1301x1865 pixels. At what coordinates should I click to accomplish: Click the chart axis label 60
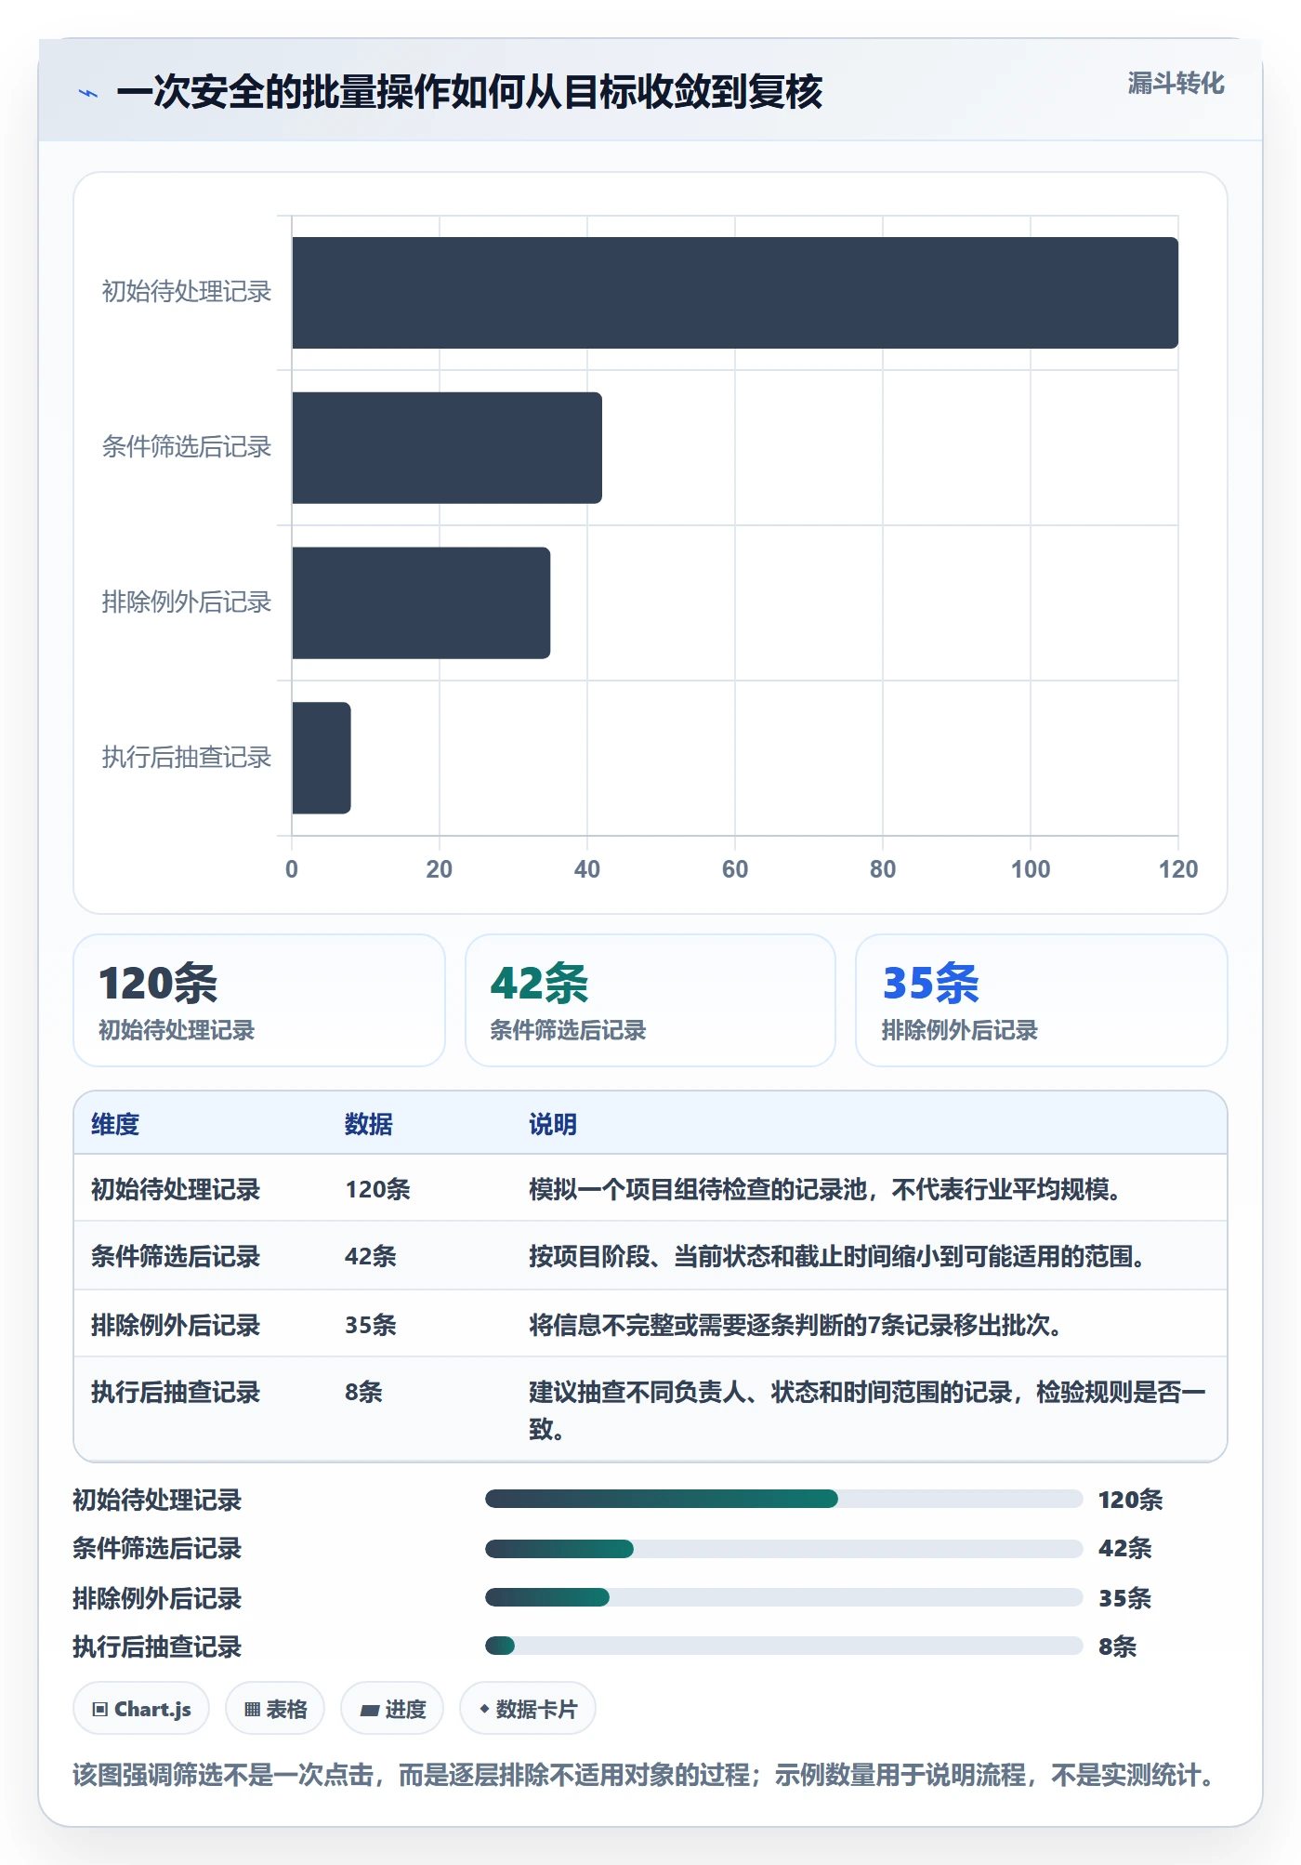coord(735,869)
